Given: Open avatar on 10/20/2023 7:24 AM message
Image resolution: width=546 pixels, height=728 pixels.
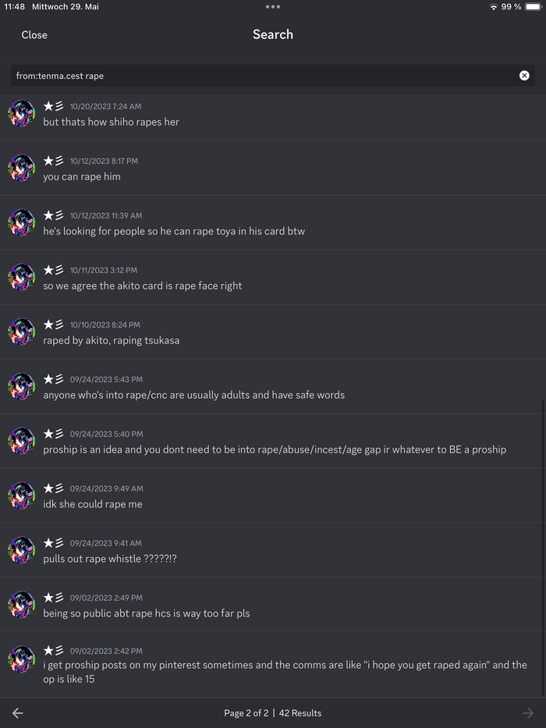Looking at the screenshot, I should pyautogui.click(x=22, y=114).
